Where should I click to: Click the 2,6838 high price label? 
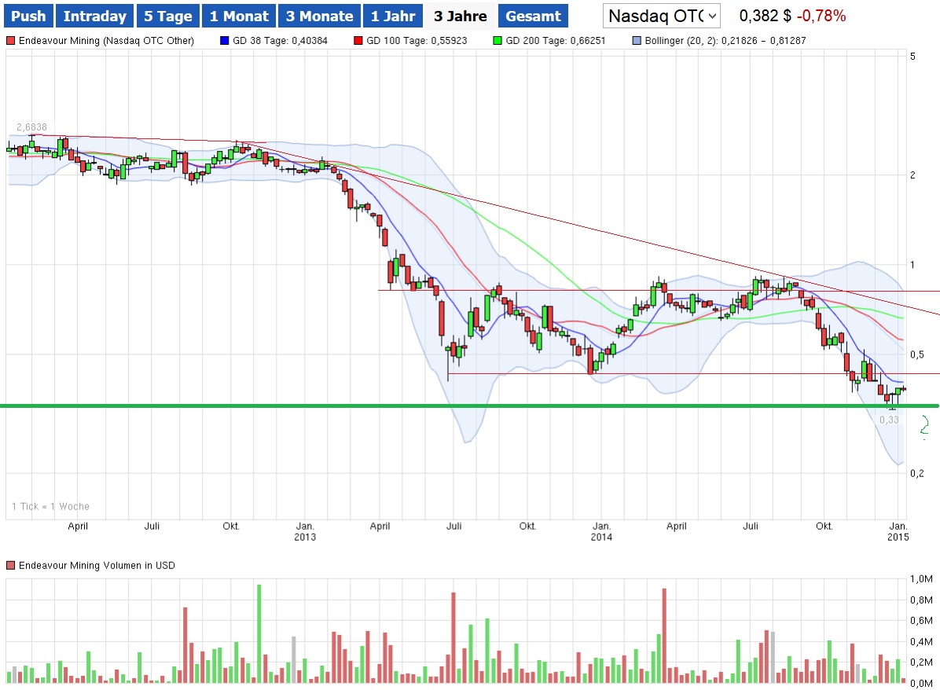coord(31,127)
